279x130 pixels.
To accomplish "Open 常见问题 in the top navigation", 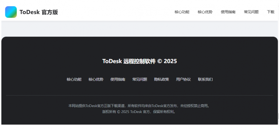I will point(251,12).
